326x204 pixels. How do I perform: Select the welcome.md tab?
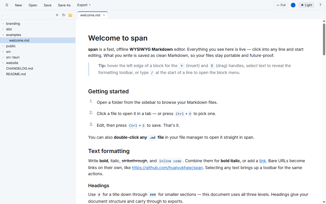(x=90, y=15)
